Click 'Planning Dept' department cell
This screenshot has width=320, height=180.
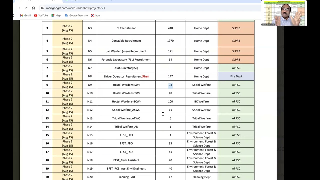click(201, 177)
